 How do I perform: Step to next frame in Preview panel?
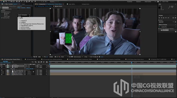tap(166, 18)
